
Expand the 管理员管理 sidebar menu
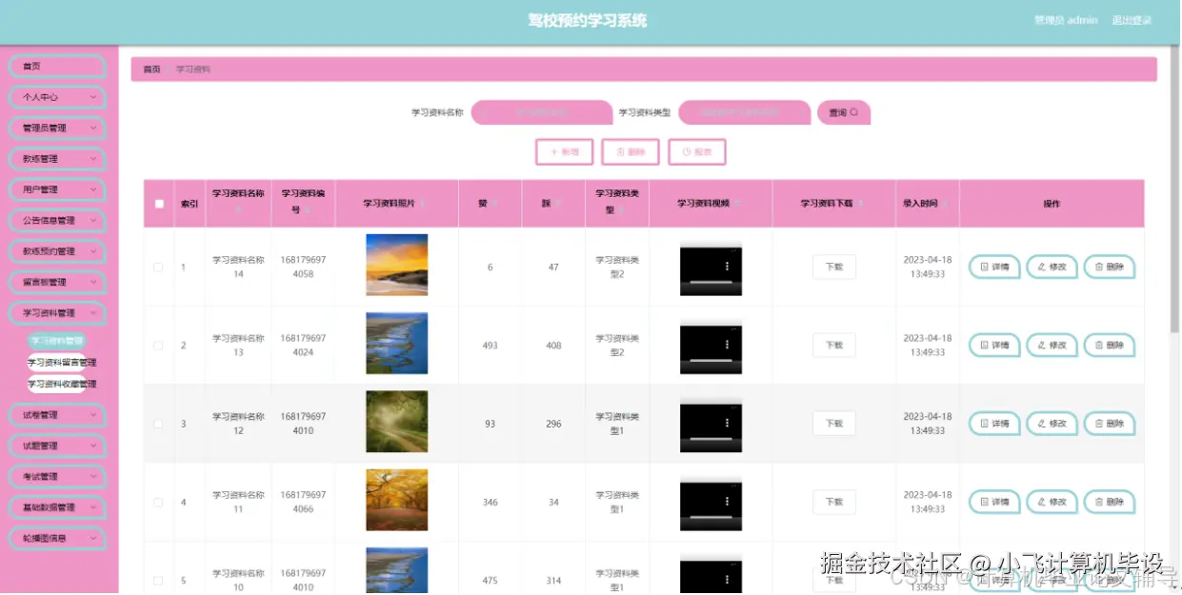[57, 128]
